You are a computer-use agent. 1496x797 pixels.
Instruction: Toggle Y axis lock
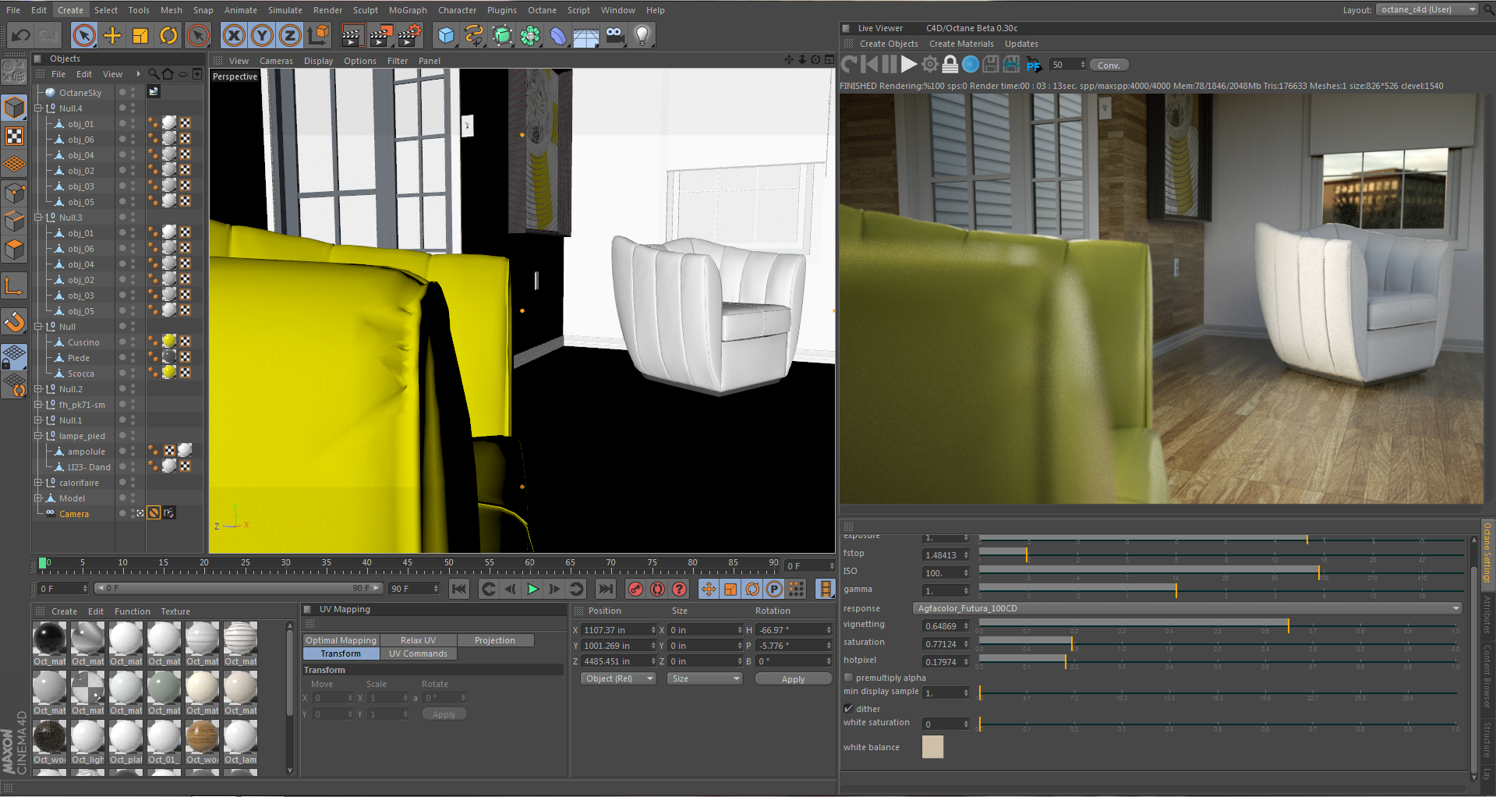pyautogui.click(x=262, y=36)
